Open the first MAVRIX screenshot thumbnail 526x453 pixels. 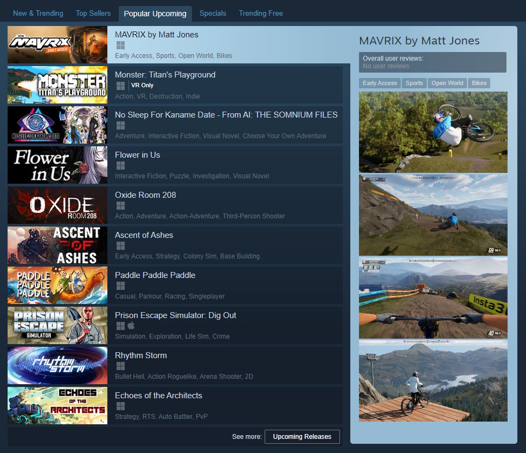(x=433, y=132)
